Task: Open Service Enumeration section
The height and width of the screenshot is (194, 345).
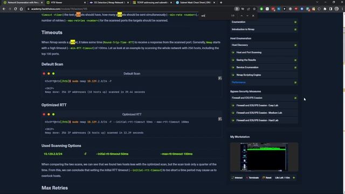Action: point(264,67)
